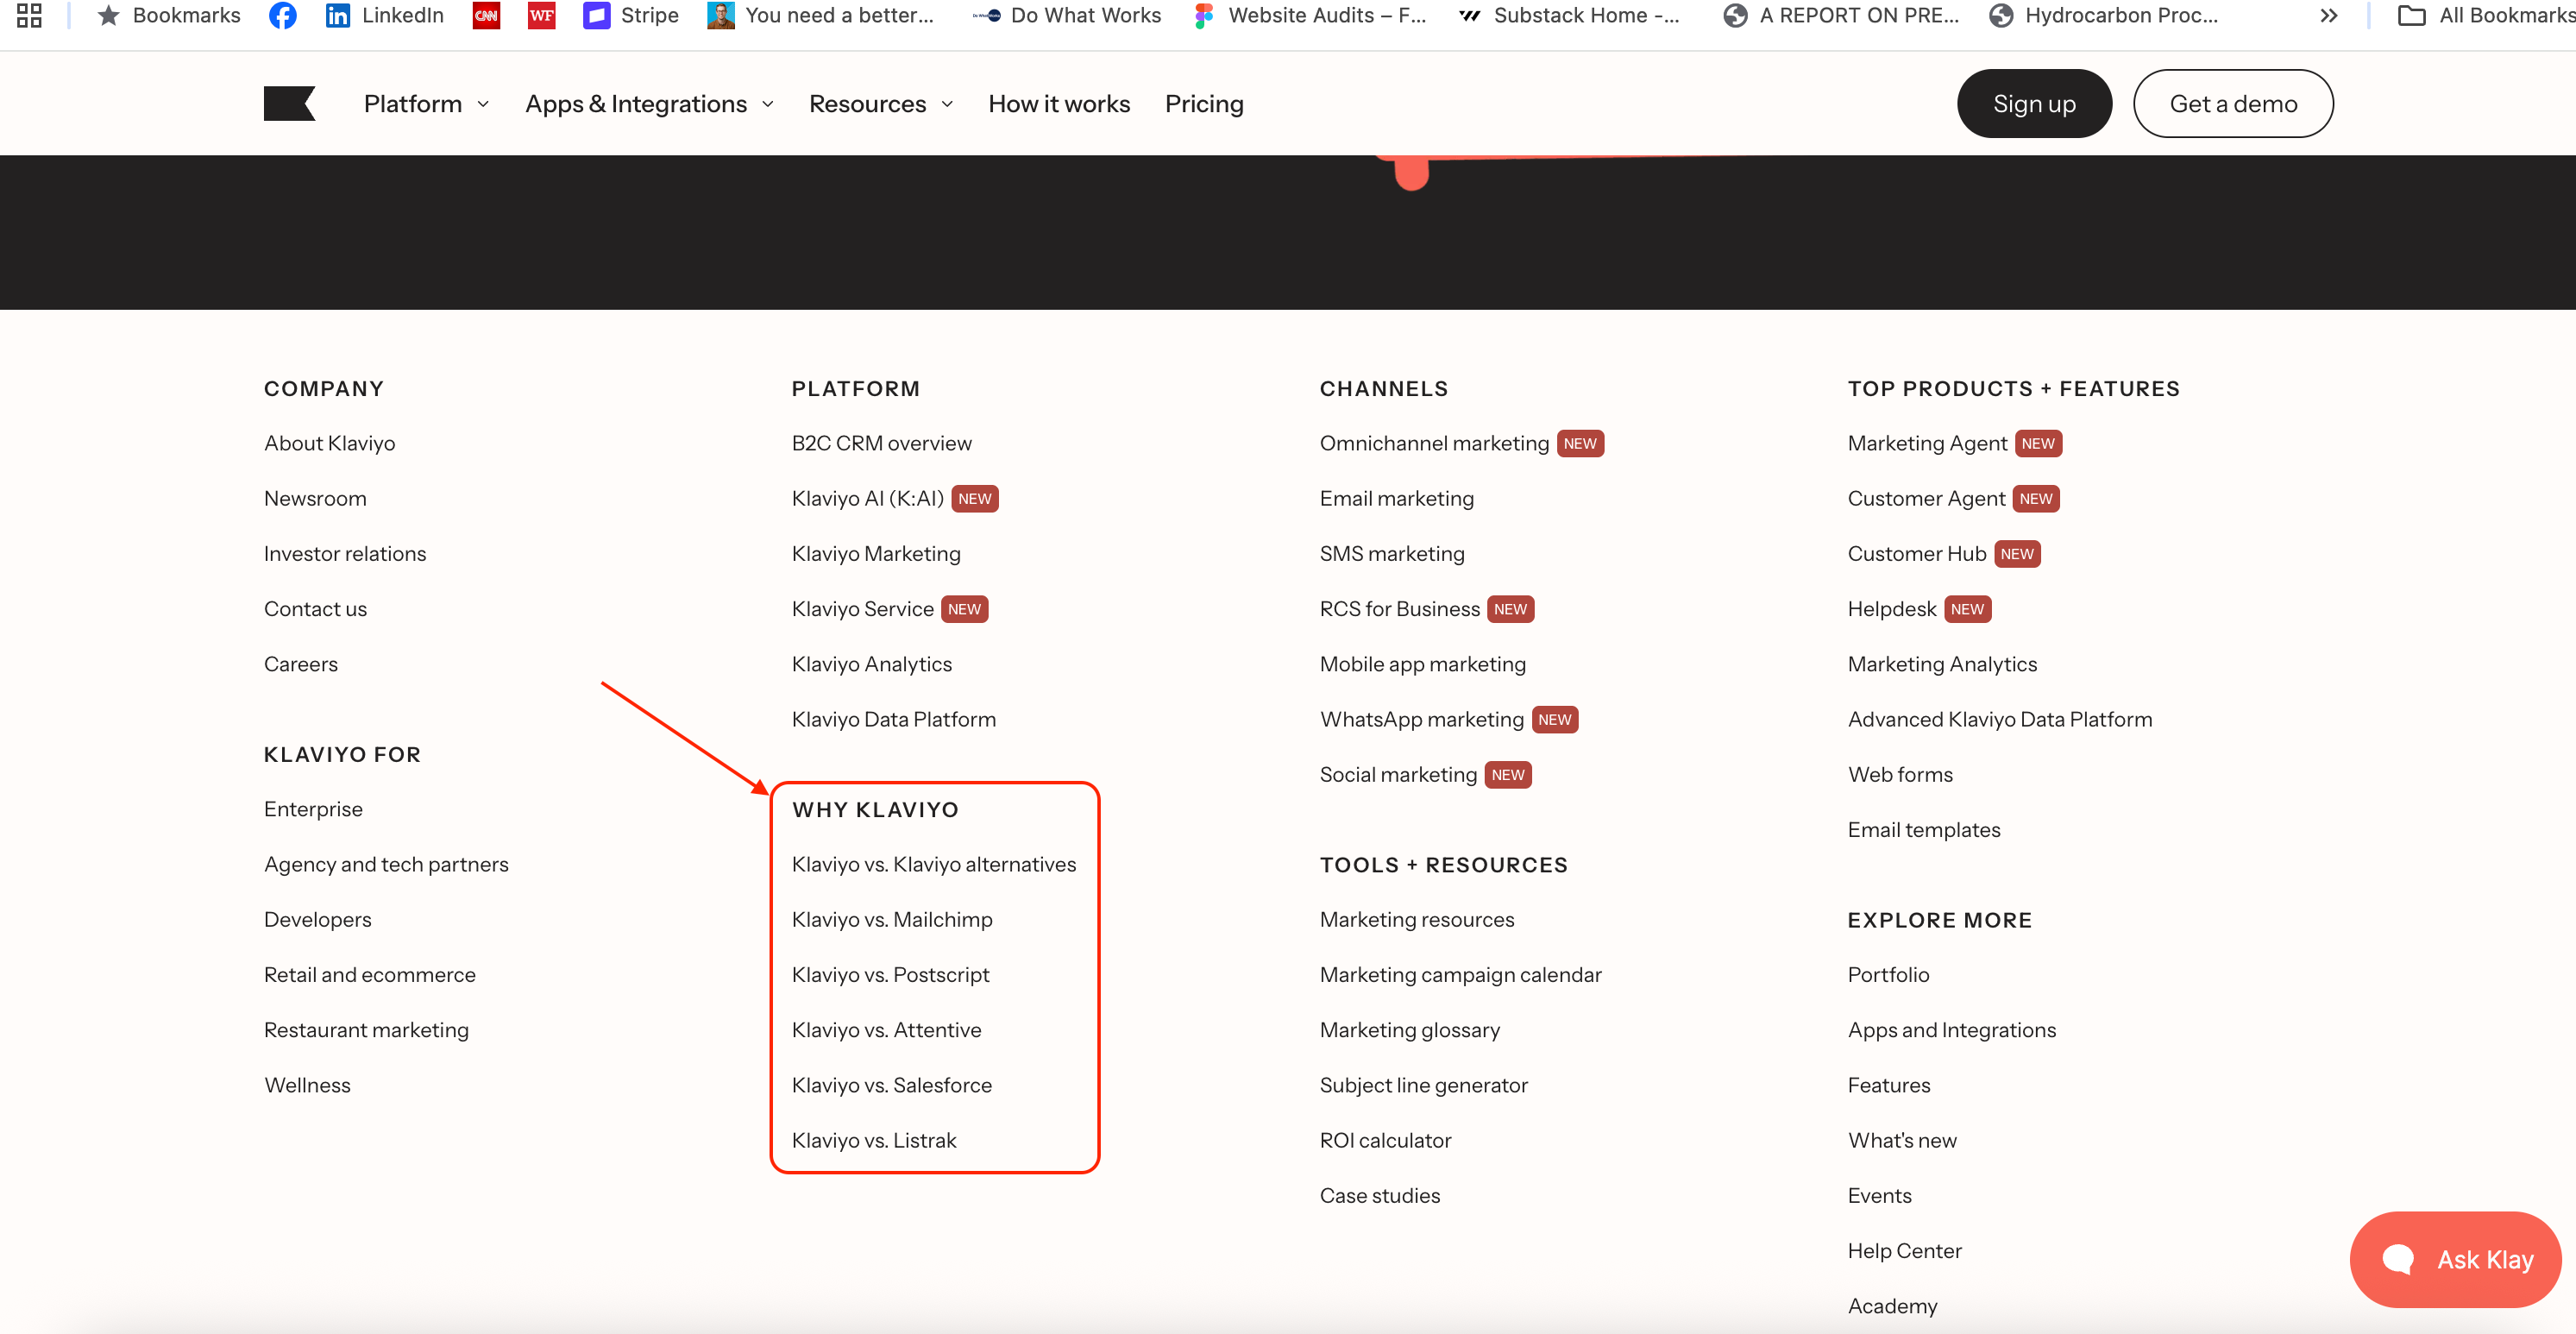Open the CNN bookmark icon
The image size is (2576, 1334).
[486, 15]
